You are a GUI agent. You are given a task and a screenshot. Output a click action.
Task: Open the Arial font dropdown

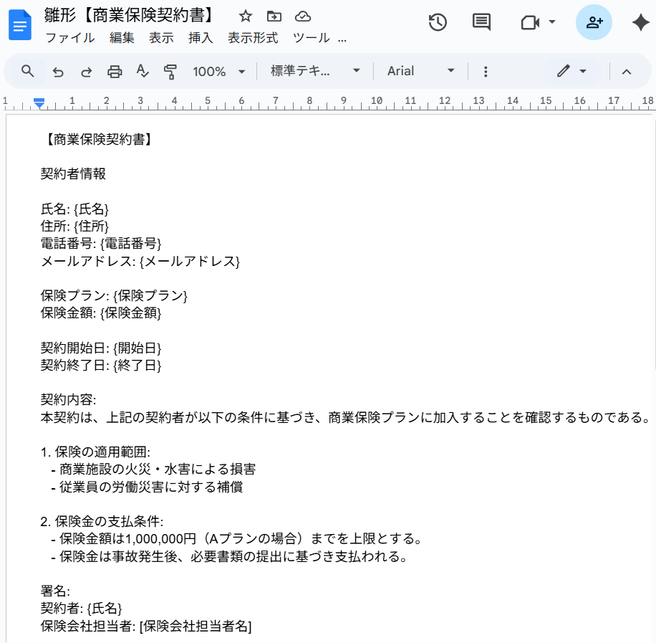click(x=420, y=71)
